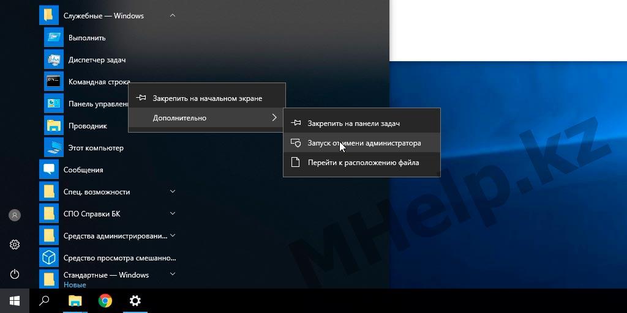627x313 pixels.
Task: Click the Стандартные — Windows label
Action: click(106, 275)
